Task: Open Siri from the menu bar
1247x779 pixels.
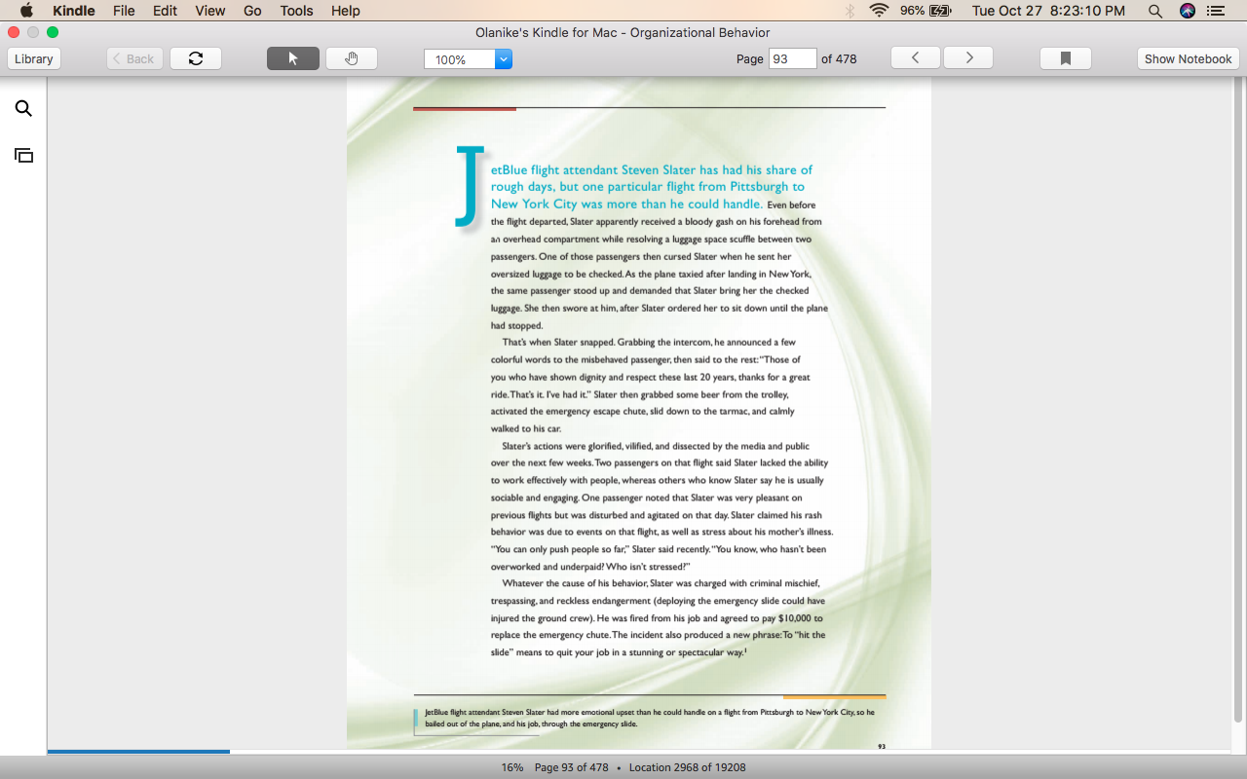Action: [1187, 11]
